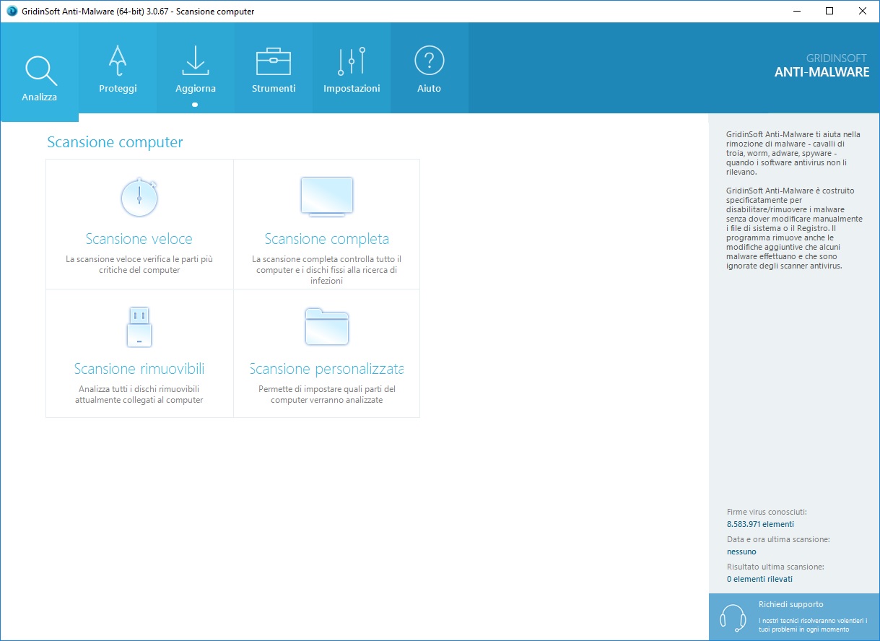Start Scansione rimuovibili via its title
Viewport: 880px width, 641px height.
click(x=139, y=369)
